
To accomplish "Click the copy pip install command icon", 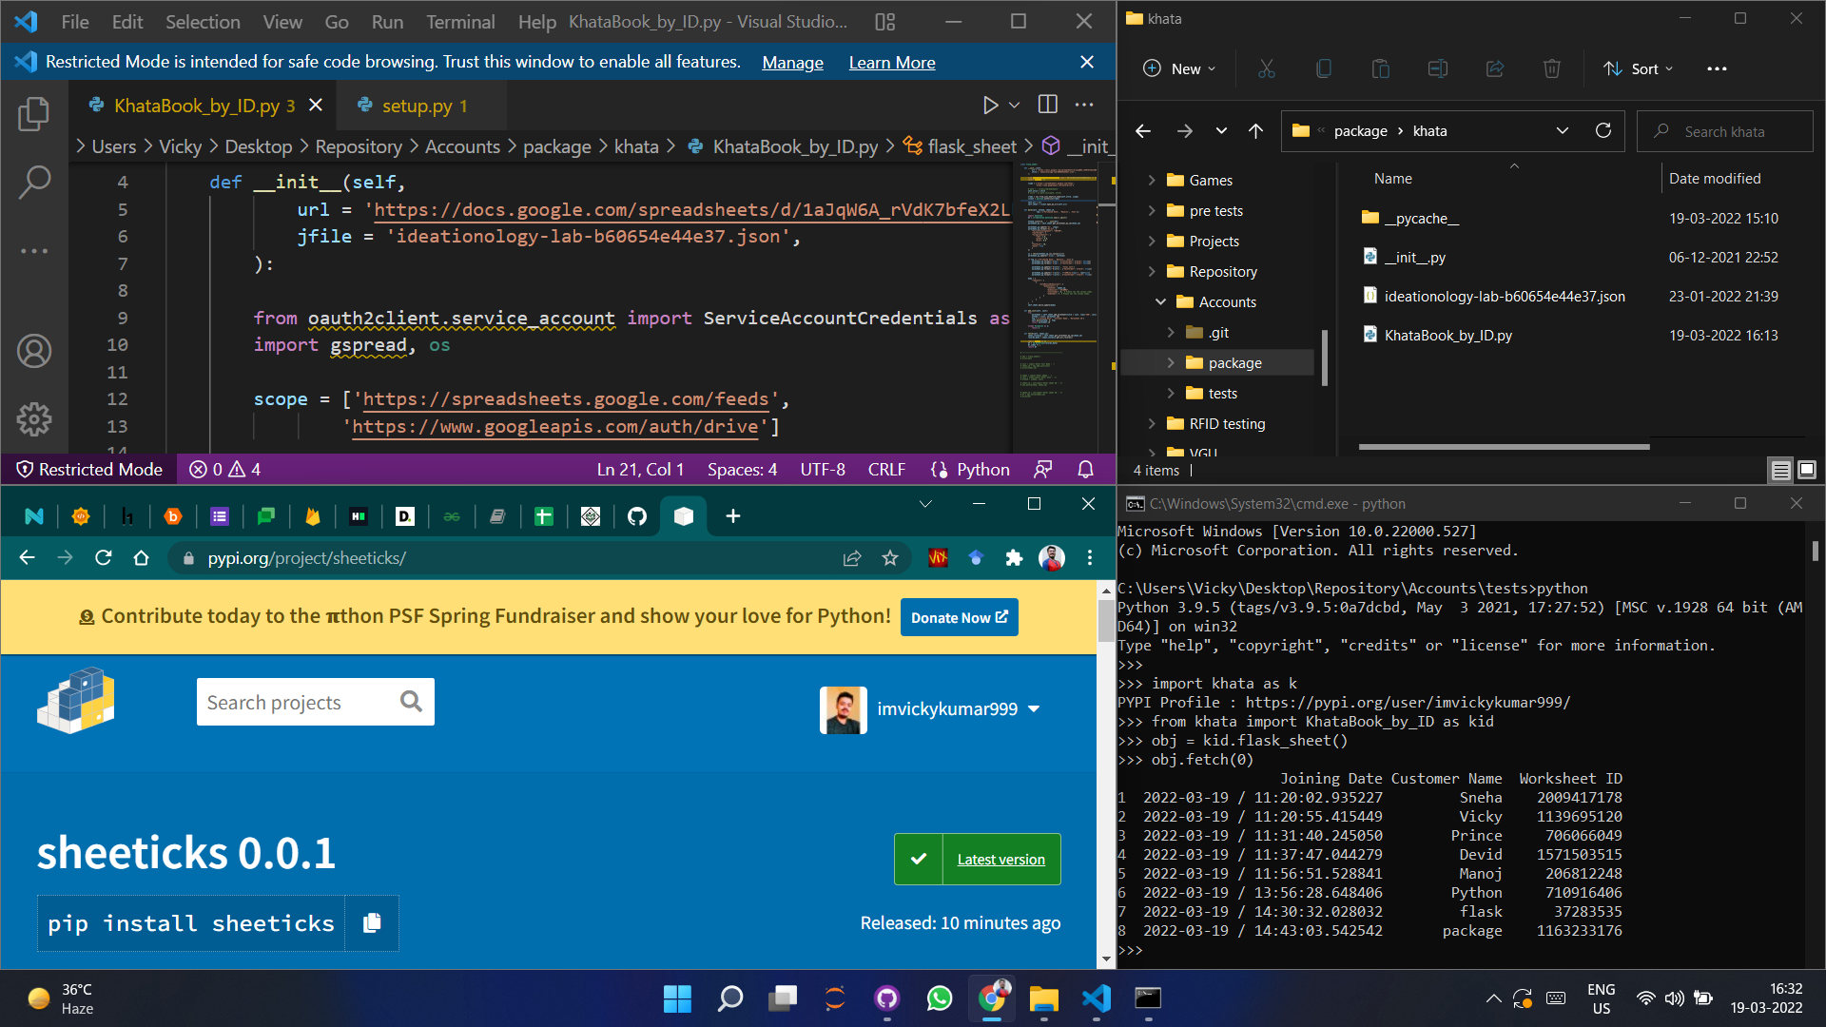I will point(372,922).
